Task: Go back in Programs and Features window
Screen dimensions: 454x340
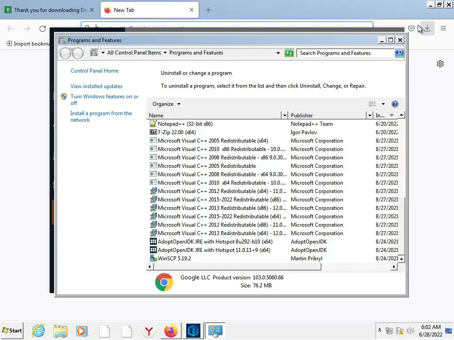Action: point(66,53)
